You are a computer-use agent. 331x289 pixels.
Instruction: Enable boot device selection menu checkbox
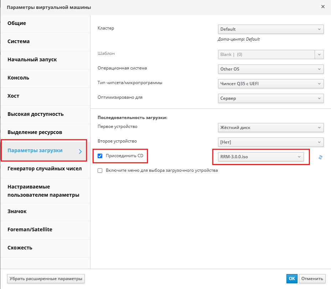tap(100, 171)
